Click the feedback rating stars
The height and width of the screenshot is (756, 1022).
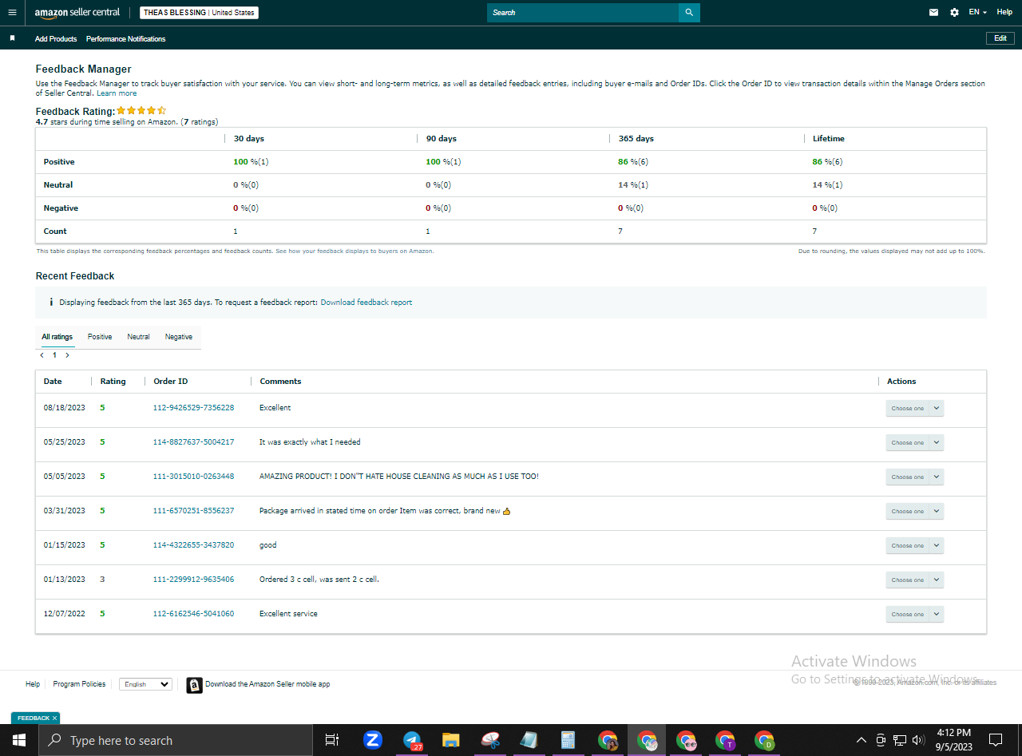point(141,111)
